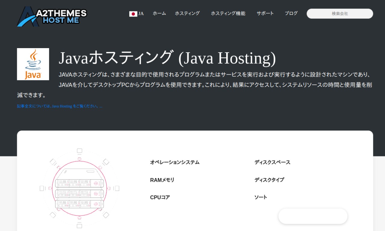Click the JAVAホスティング description paragraph
The height and width of the screenshot is (231, 385).
(x=195, y=85)
